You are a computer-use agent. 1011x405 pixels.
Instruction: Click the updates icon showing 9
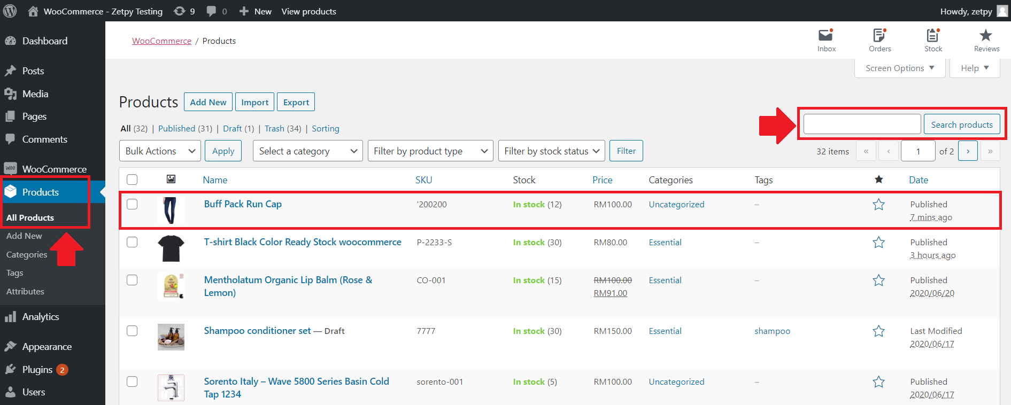pyautogui.click(x=184, y=11)
